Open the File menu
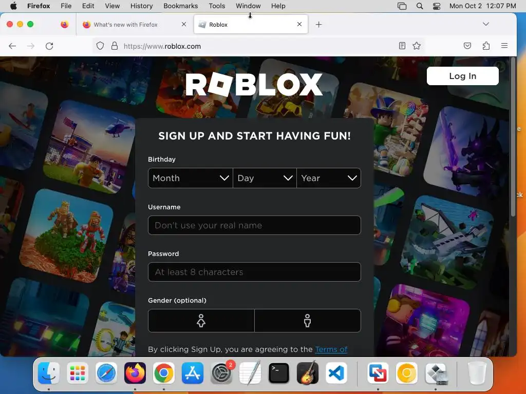 click(x=66, y=6)
